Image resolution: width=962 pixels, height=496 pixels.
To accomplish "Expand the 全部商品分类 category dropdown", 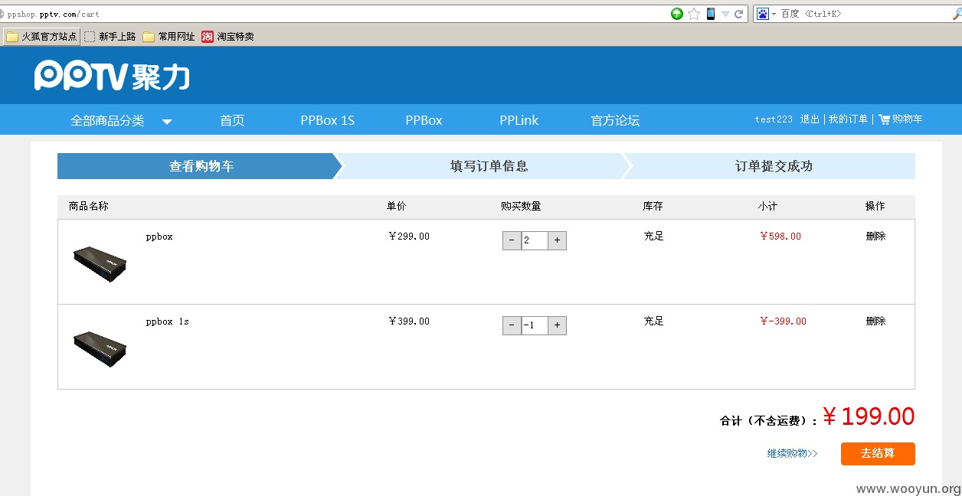I will tap(121, 120).
